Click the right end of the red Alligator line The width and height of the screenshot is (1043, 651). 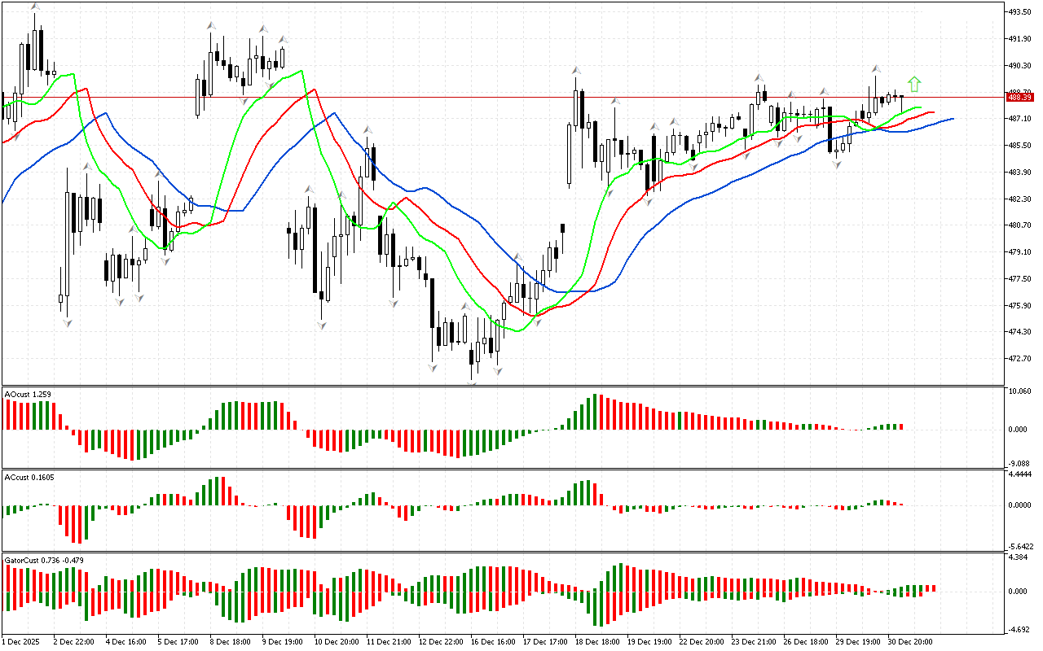click(x=933, y=112)
